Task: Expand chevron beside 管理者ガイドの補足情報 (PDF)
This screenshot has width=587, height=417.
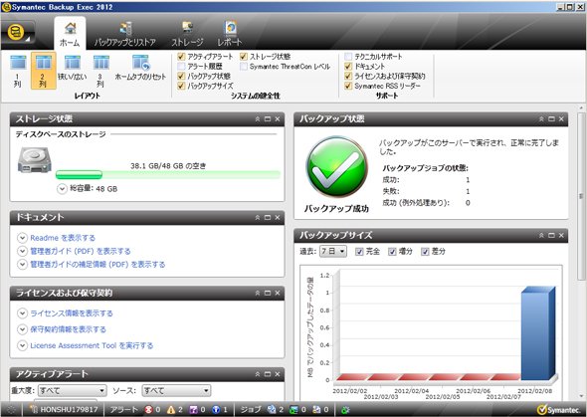Action: pyautogui.click(x=23, y=265)
